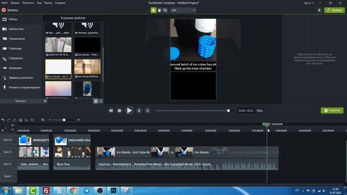Click the Paste icon in the timeline toolbar
The height and width of the screenshot is (195, 347).
coord(26,120)
